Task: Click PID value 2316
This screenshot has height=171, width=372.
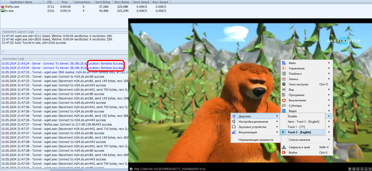Action: point(50,11)
